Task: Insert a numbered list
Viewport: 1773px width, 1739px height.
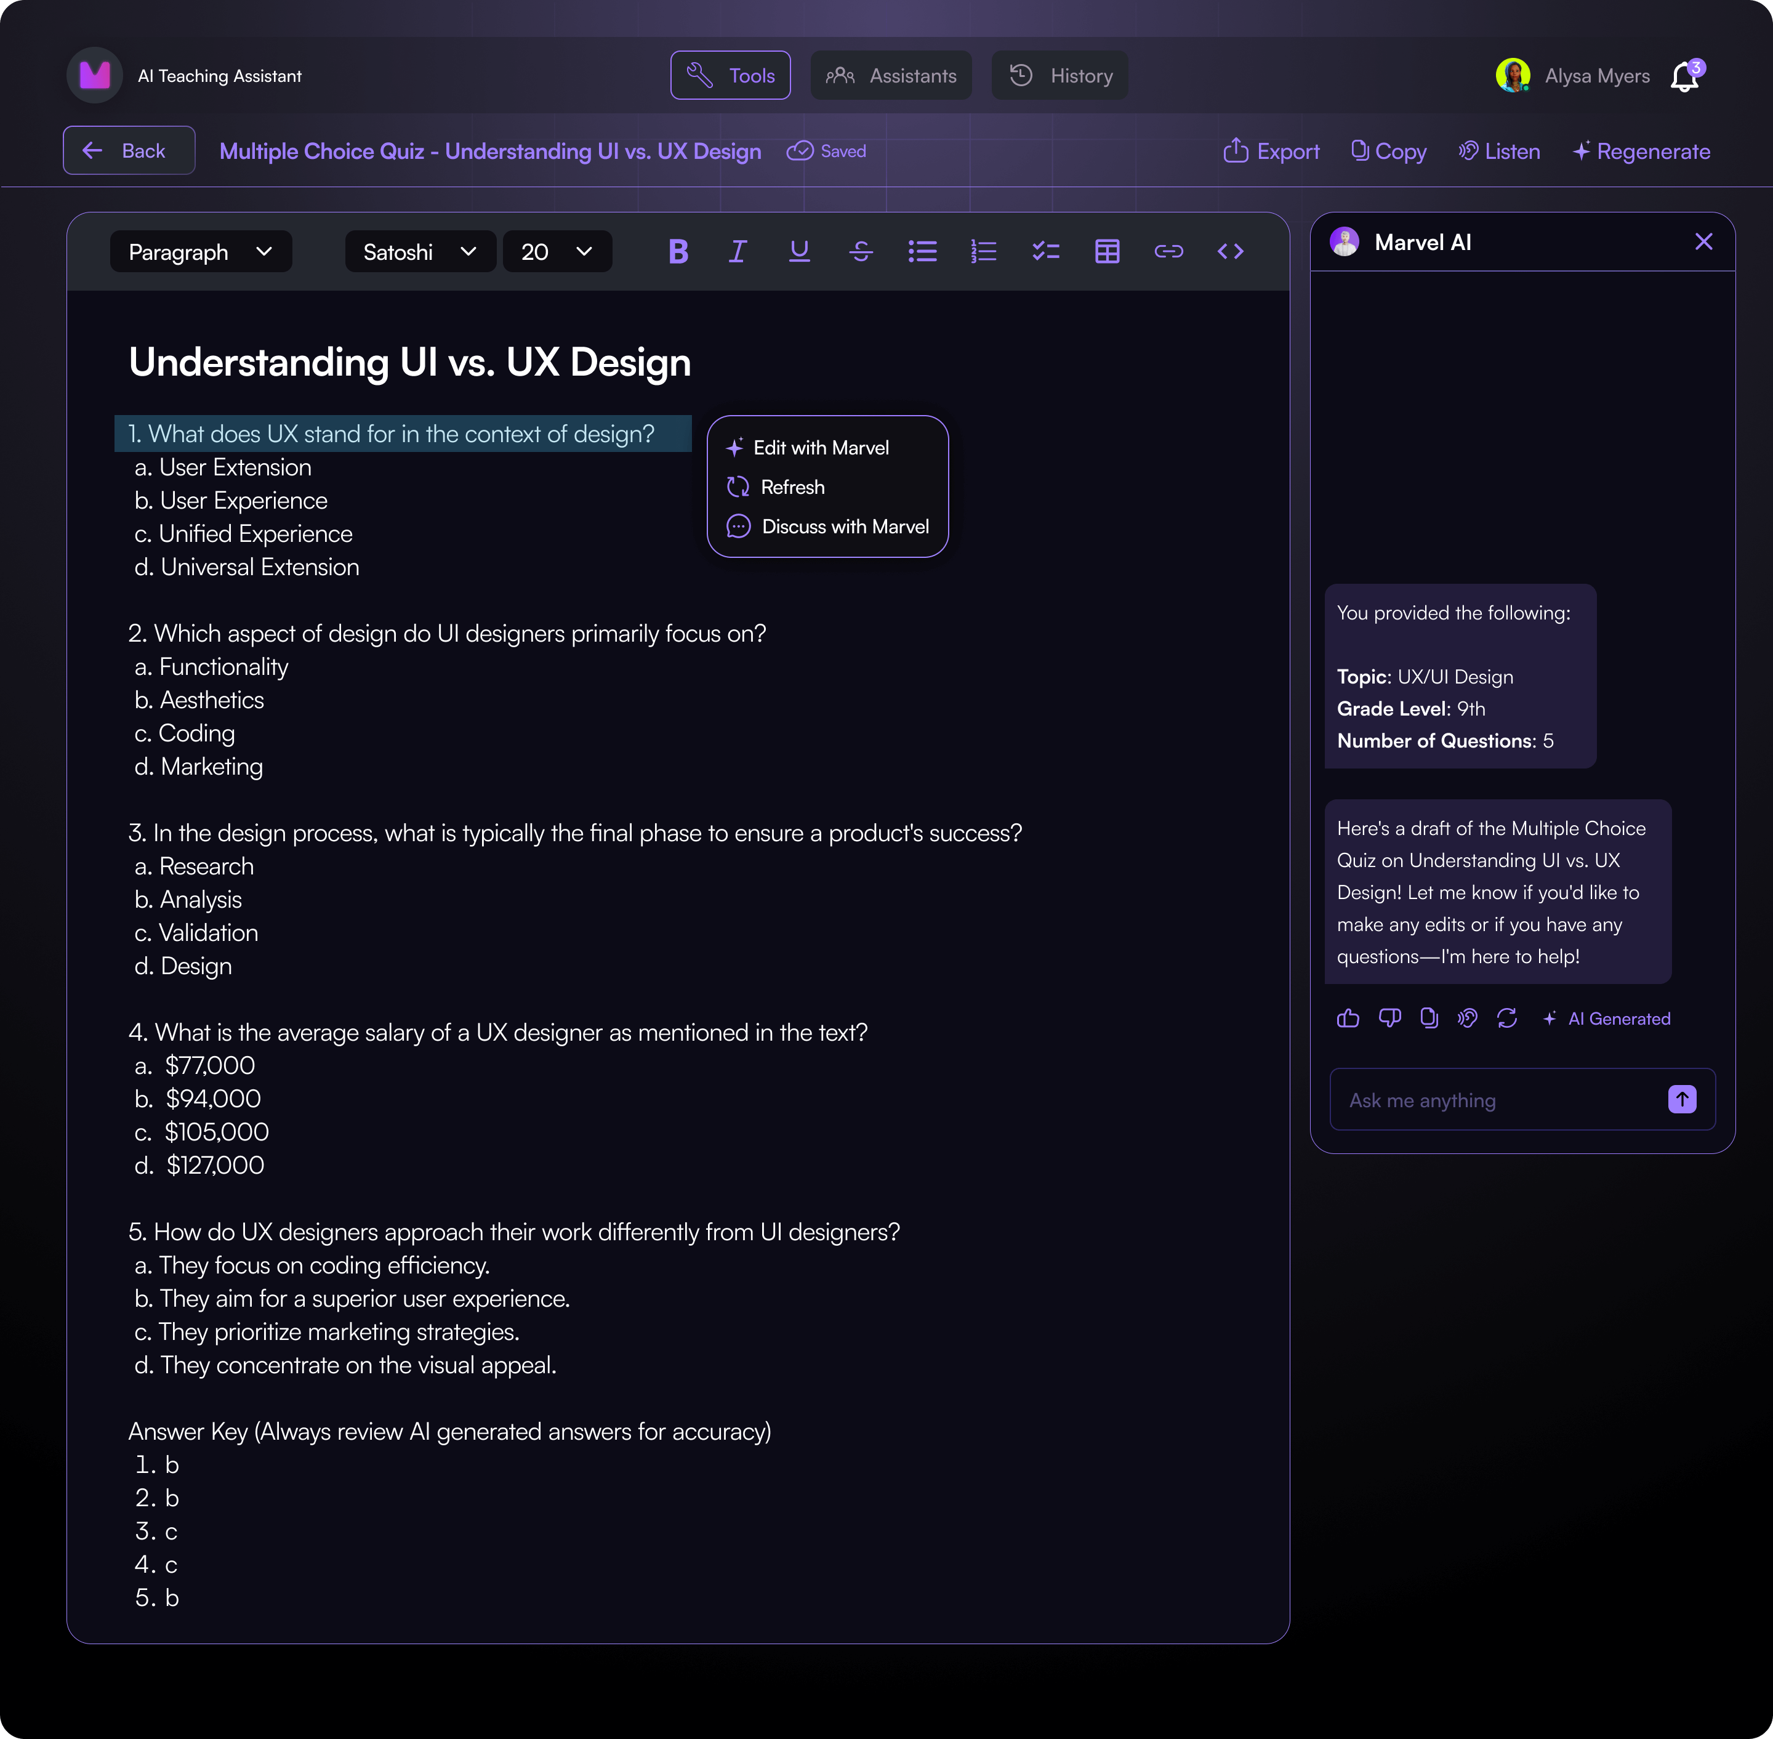Action: point(983,251)
